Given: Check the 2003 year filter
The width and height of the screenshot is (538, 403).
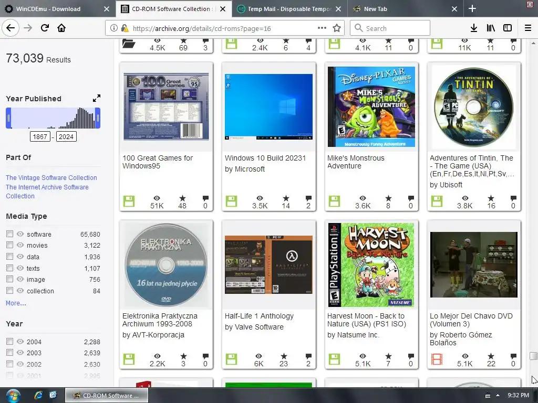Looking at the screenshot, I should point(9,352).
